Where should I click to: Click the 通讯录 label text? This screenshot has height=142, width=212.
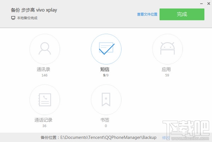pyautogui.click(x=43, y=69)
